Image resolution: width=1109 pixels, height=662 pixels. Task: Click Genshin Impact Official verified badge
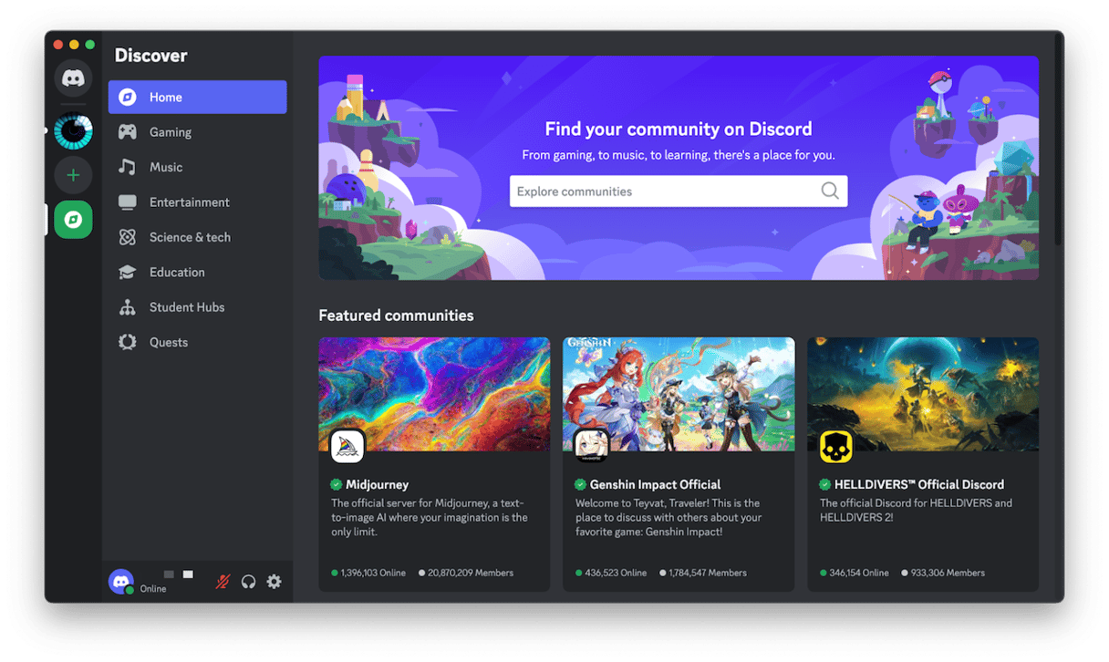tap(581, 485)
